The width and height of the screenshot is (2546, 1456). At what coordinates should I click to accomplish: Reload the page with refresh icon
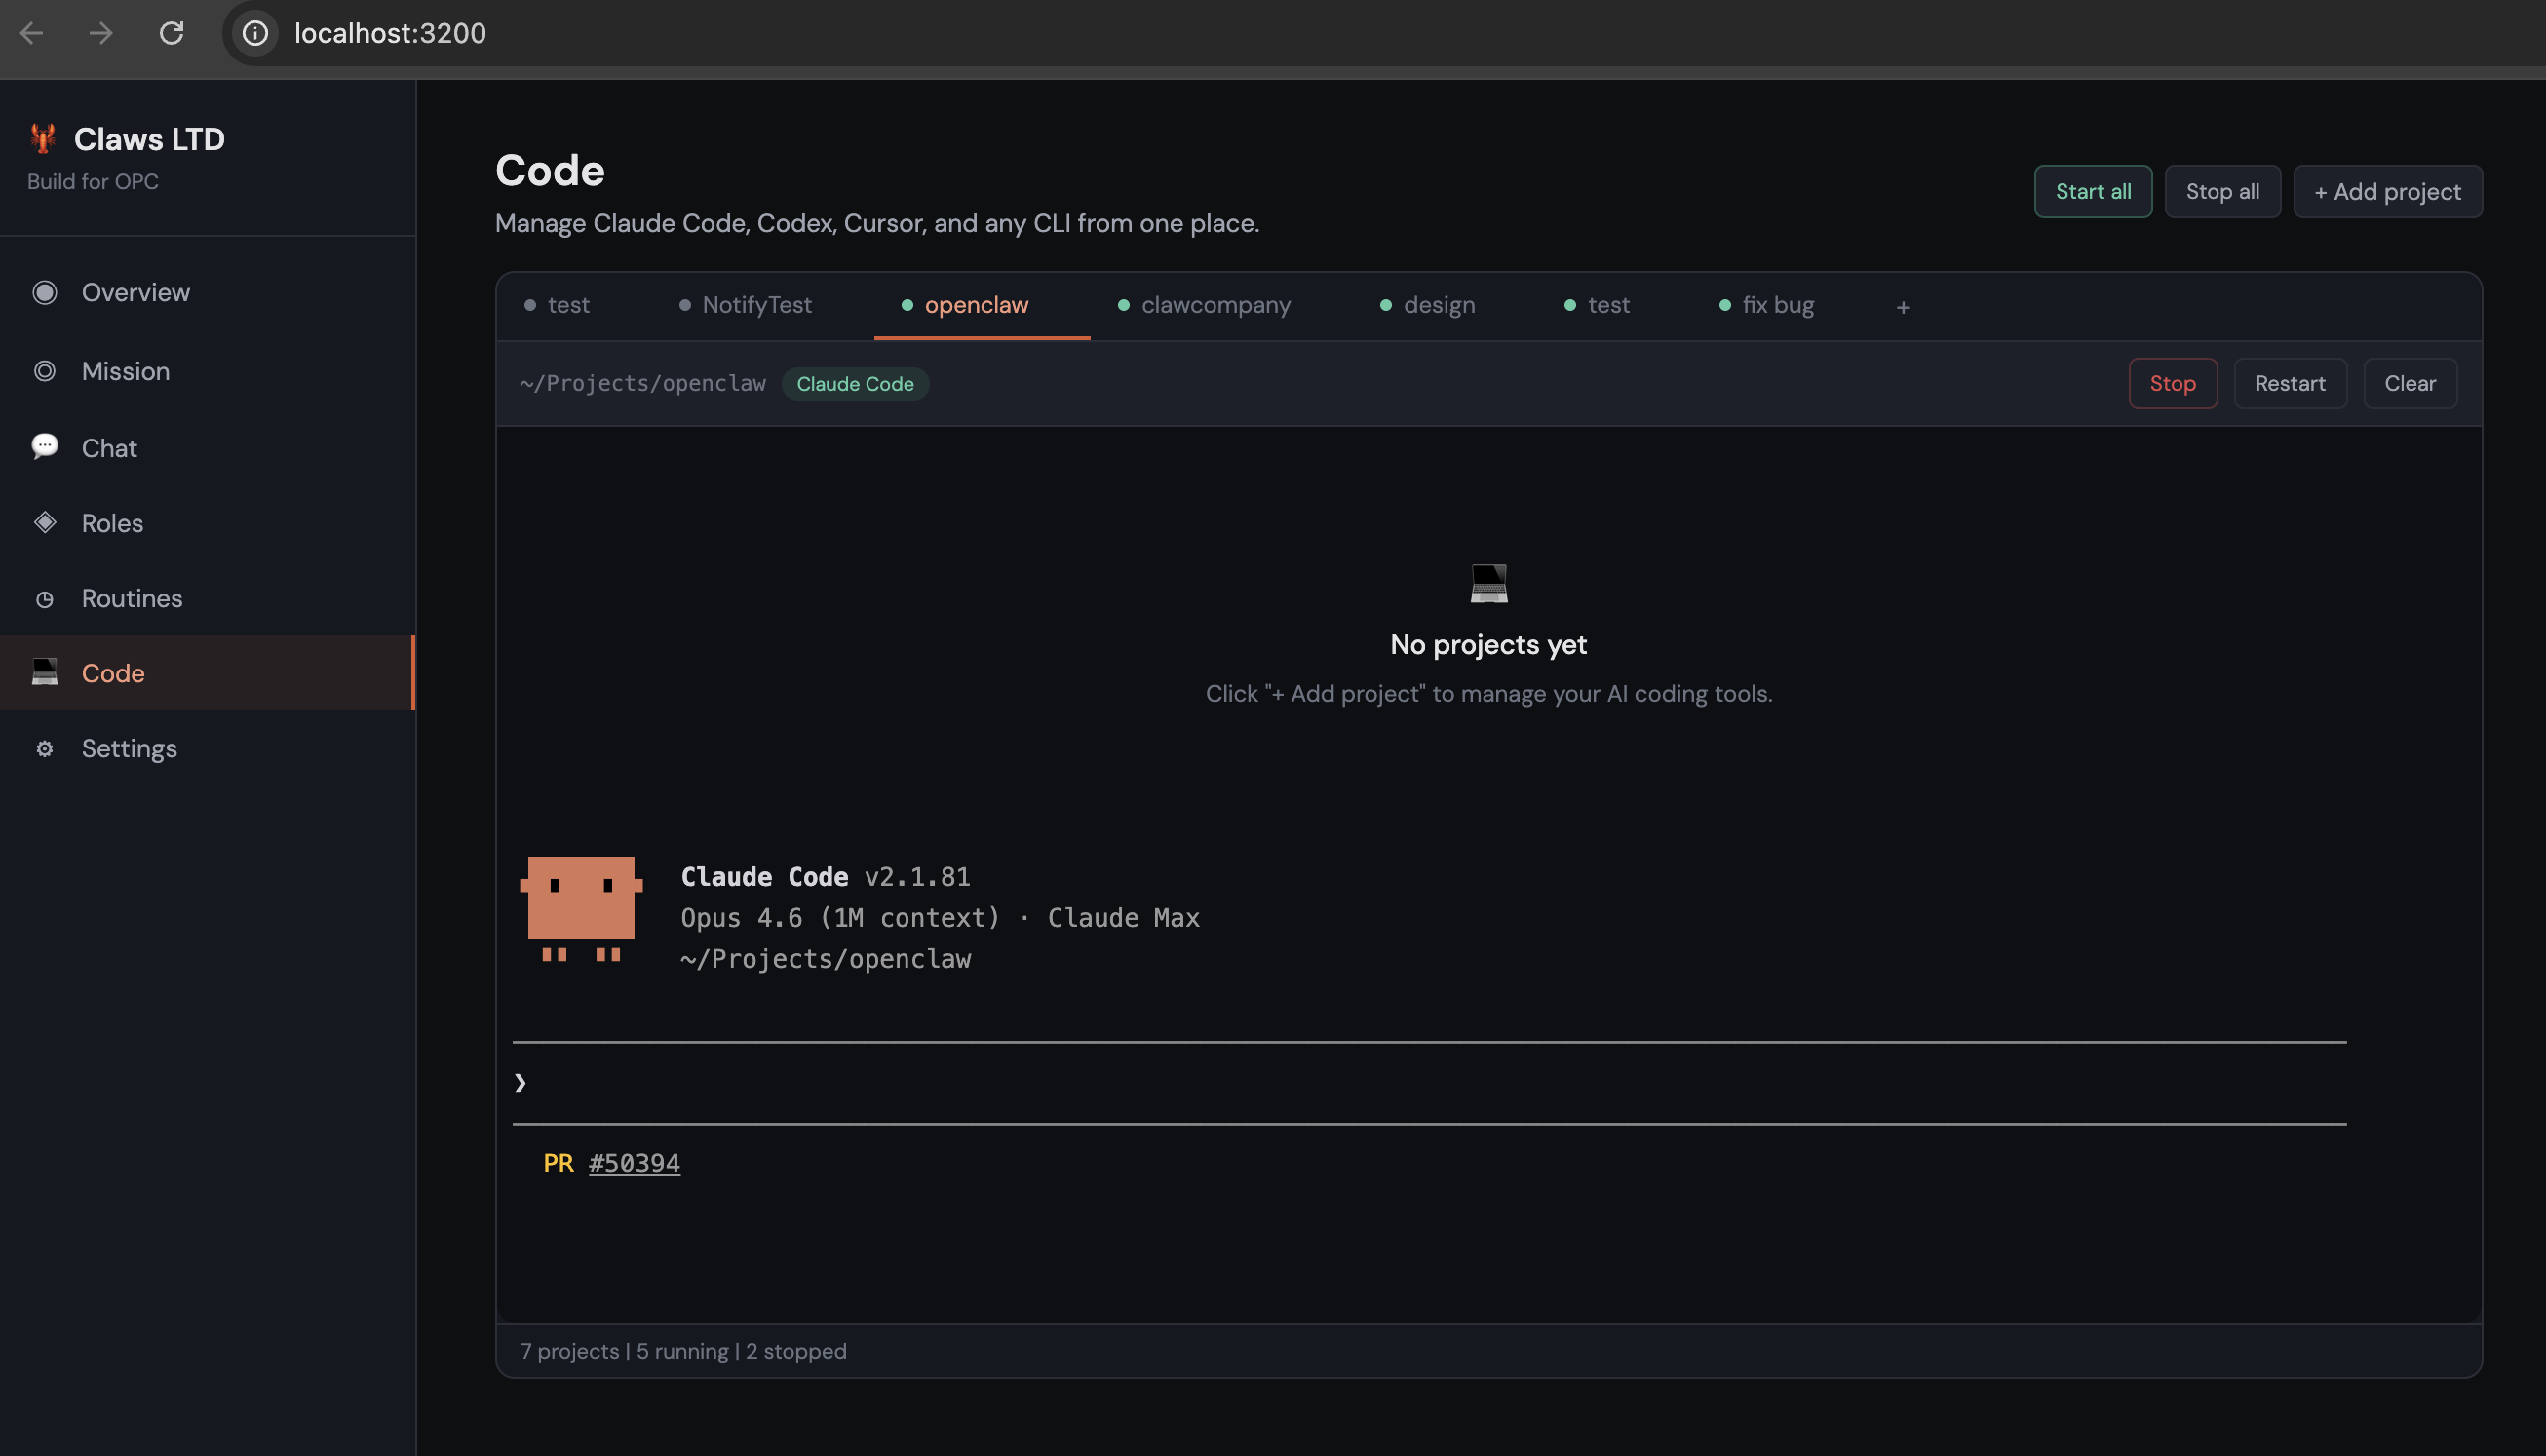(x=171, y=33)
